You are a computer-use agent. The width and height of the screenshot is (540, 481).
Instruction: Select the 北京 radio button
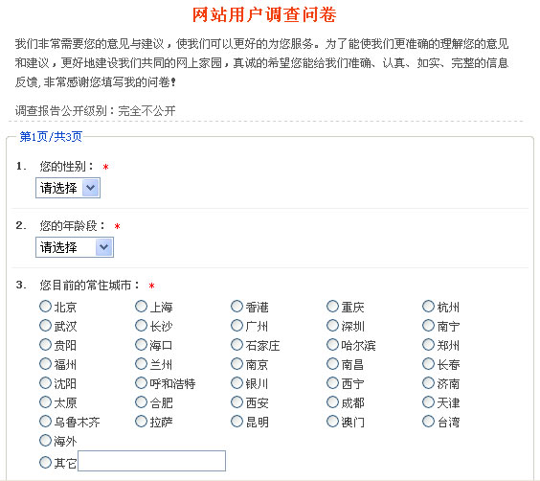(45, 307)
